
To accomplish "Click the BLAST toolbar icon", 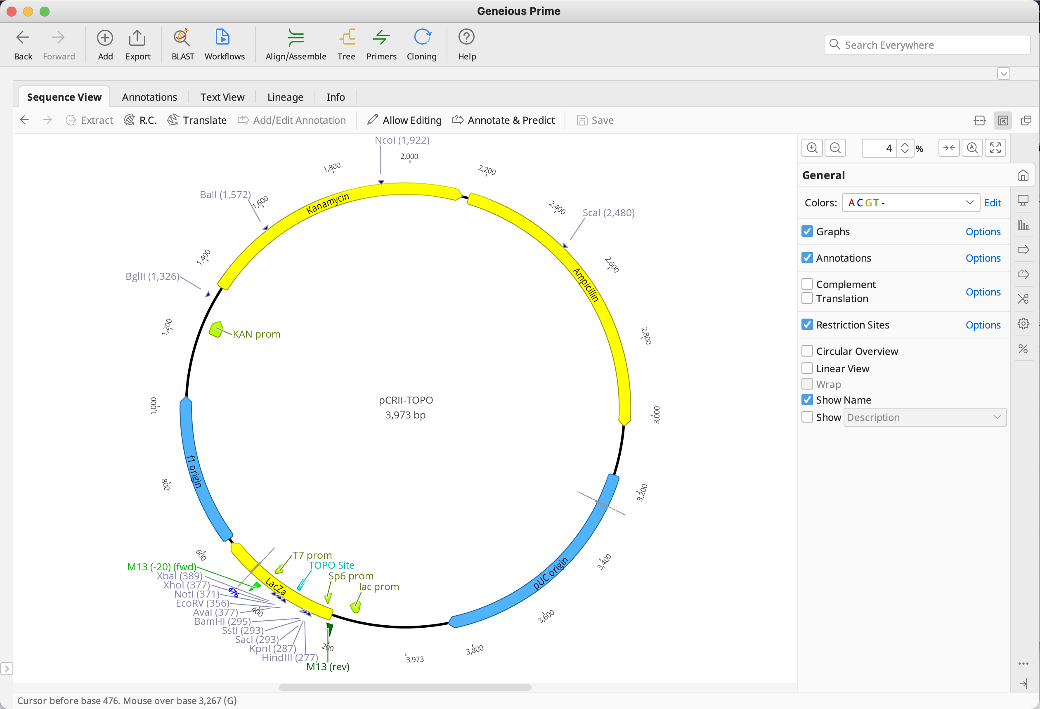I will click(x=182, y=38).
